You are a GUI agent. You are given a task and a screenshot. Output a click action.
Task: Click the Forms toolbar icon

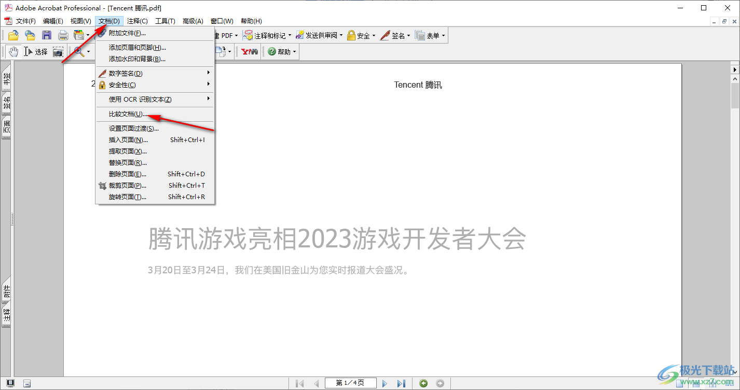(x=420, y=35)
